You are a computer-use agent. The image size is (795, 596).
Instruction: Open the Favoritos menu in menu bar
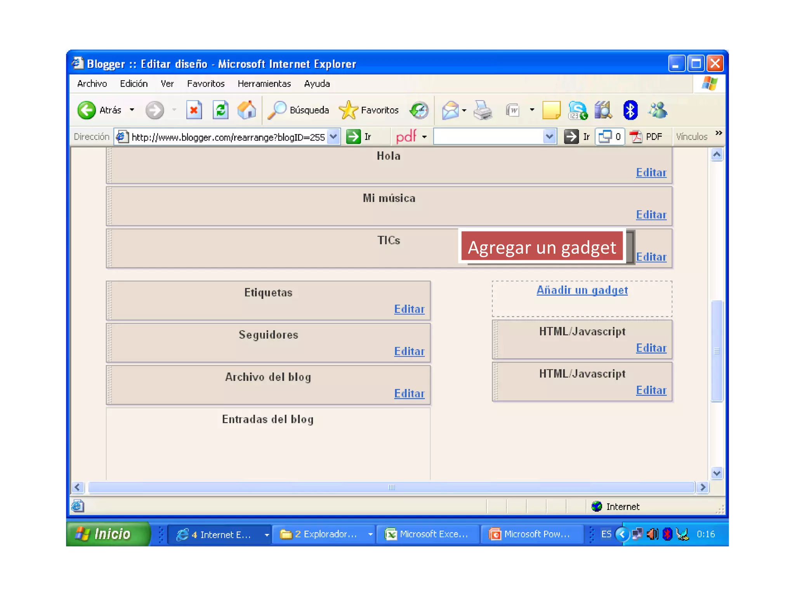point(205,84)
